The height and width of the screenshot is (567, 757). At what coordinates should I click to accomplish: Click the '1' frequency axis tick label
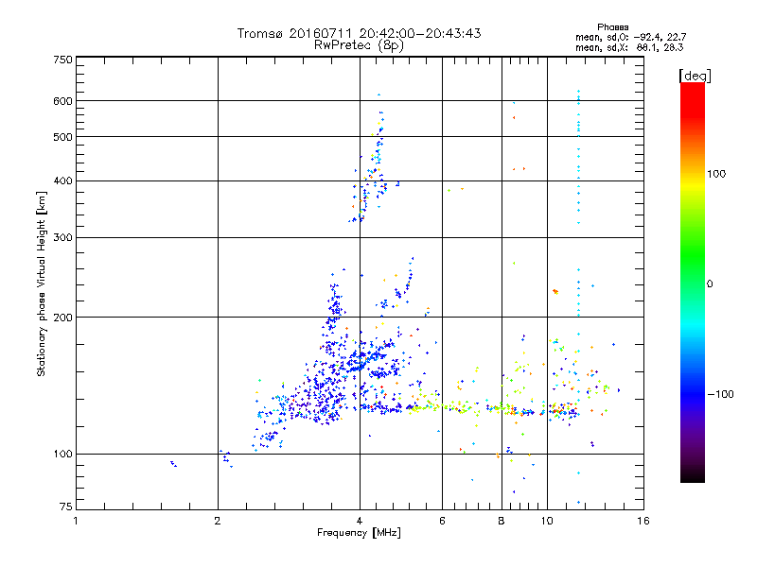76,521
